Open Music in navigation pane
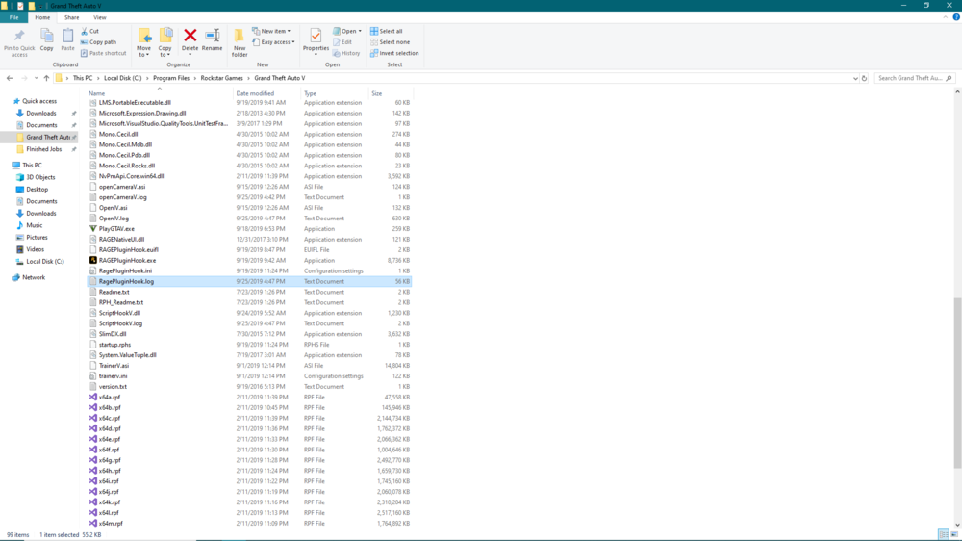This screenshot has width=962, height=541. pos(35,225)
